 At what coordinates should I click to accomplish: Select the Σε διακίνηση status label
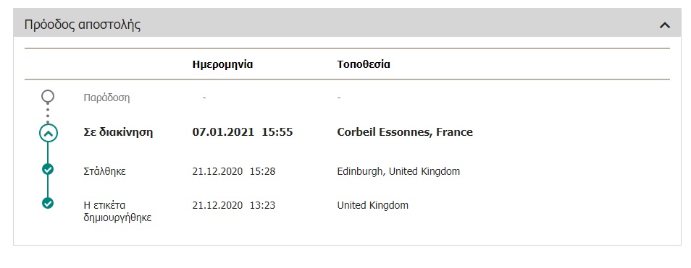point(118,132)
